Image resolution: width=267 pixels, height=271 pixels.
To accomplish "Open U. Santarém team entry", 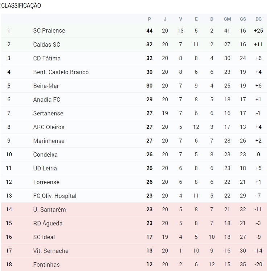I will pos(49,209).
